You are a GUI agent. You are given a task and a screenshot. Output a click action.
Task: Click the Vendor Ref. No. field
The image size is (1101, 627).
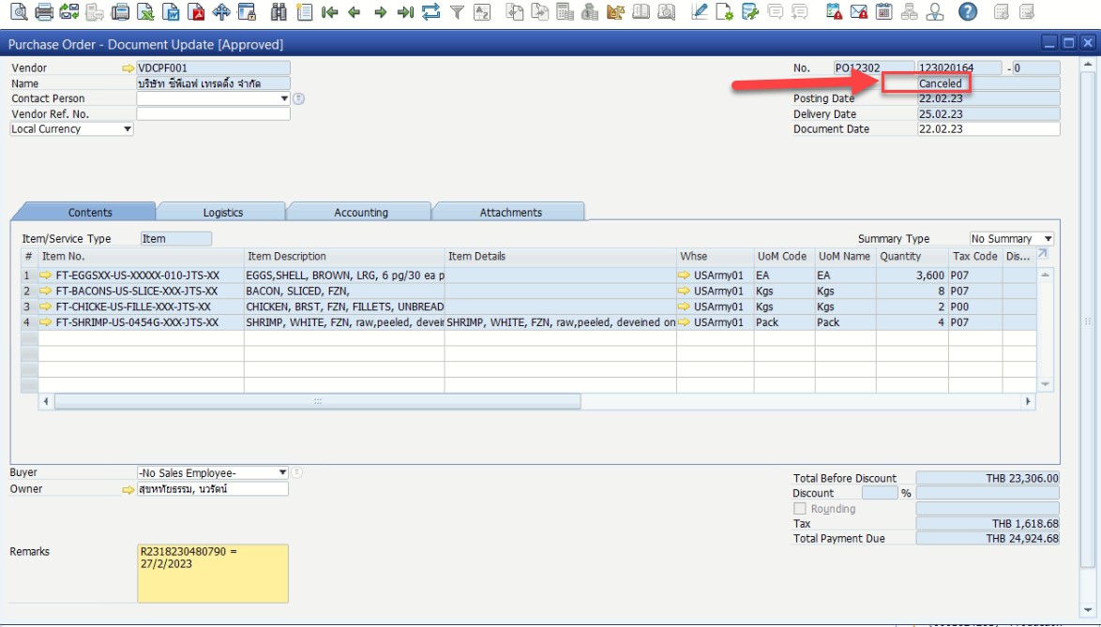pos(214,113)
